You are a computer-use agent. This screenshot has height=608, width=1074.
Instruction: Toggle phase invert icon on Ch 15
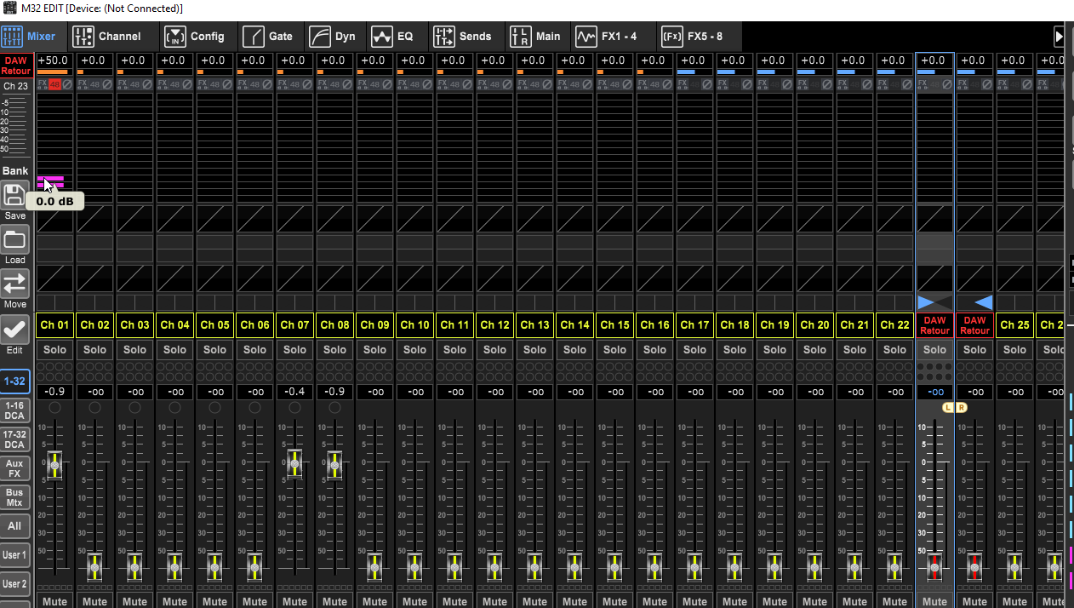tap(627, 84)
